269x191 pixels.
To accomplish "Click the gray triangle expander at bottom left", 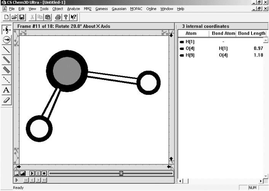I will coord(17,180).
